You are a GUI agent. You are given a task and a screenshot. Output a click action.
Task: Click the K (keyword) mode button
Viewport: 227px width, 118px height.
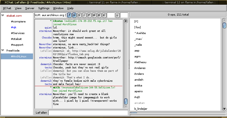[x=104, y=15]
